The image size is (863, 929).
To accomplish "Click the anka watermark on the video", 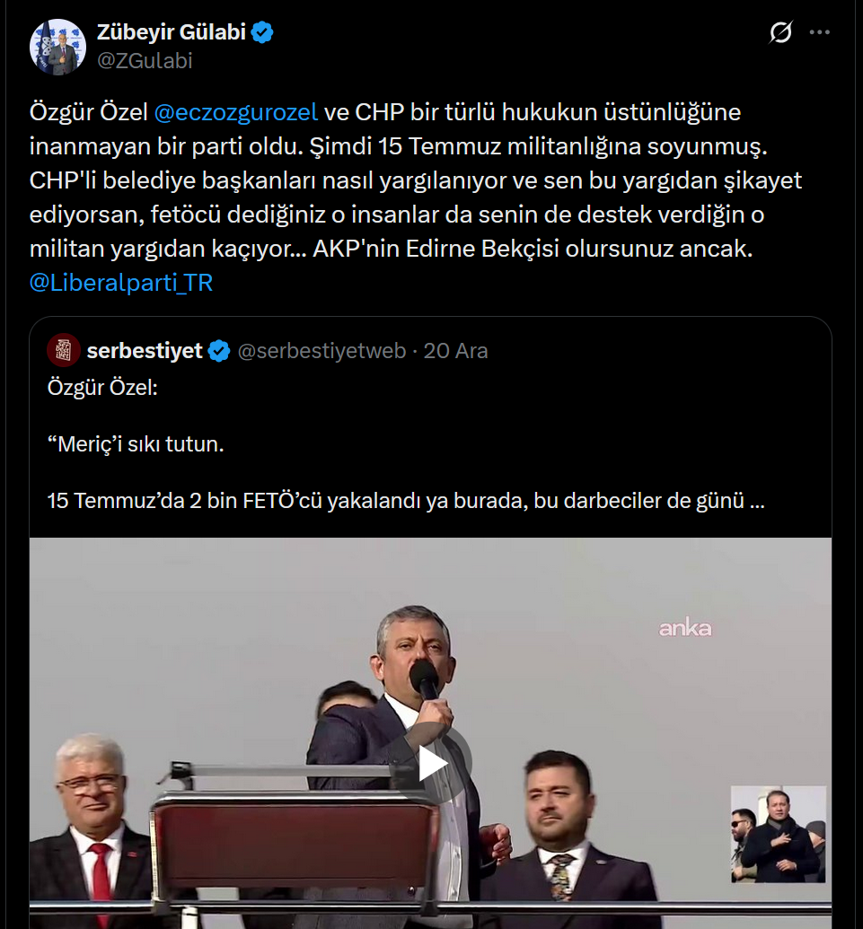I will pos(685,628).
